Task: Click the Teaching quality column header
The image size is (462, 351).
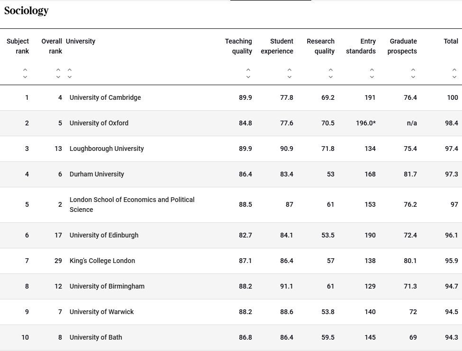Action: coord(239,46)
